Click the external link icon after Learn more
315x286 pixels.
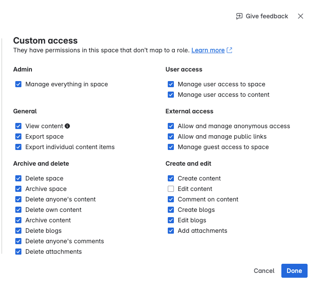click(x=229, y=50)
